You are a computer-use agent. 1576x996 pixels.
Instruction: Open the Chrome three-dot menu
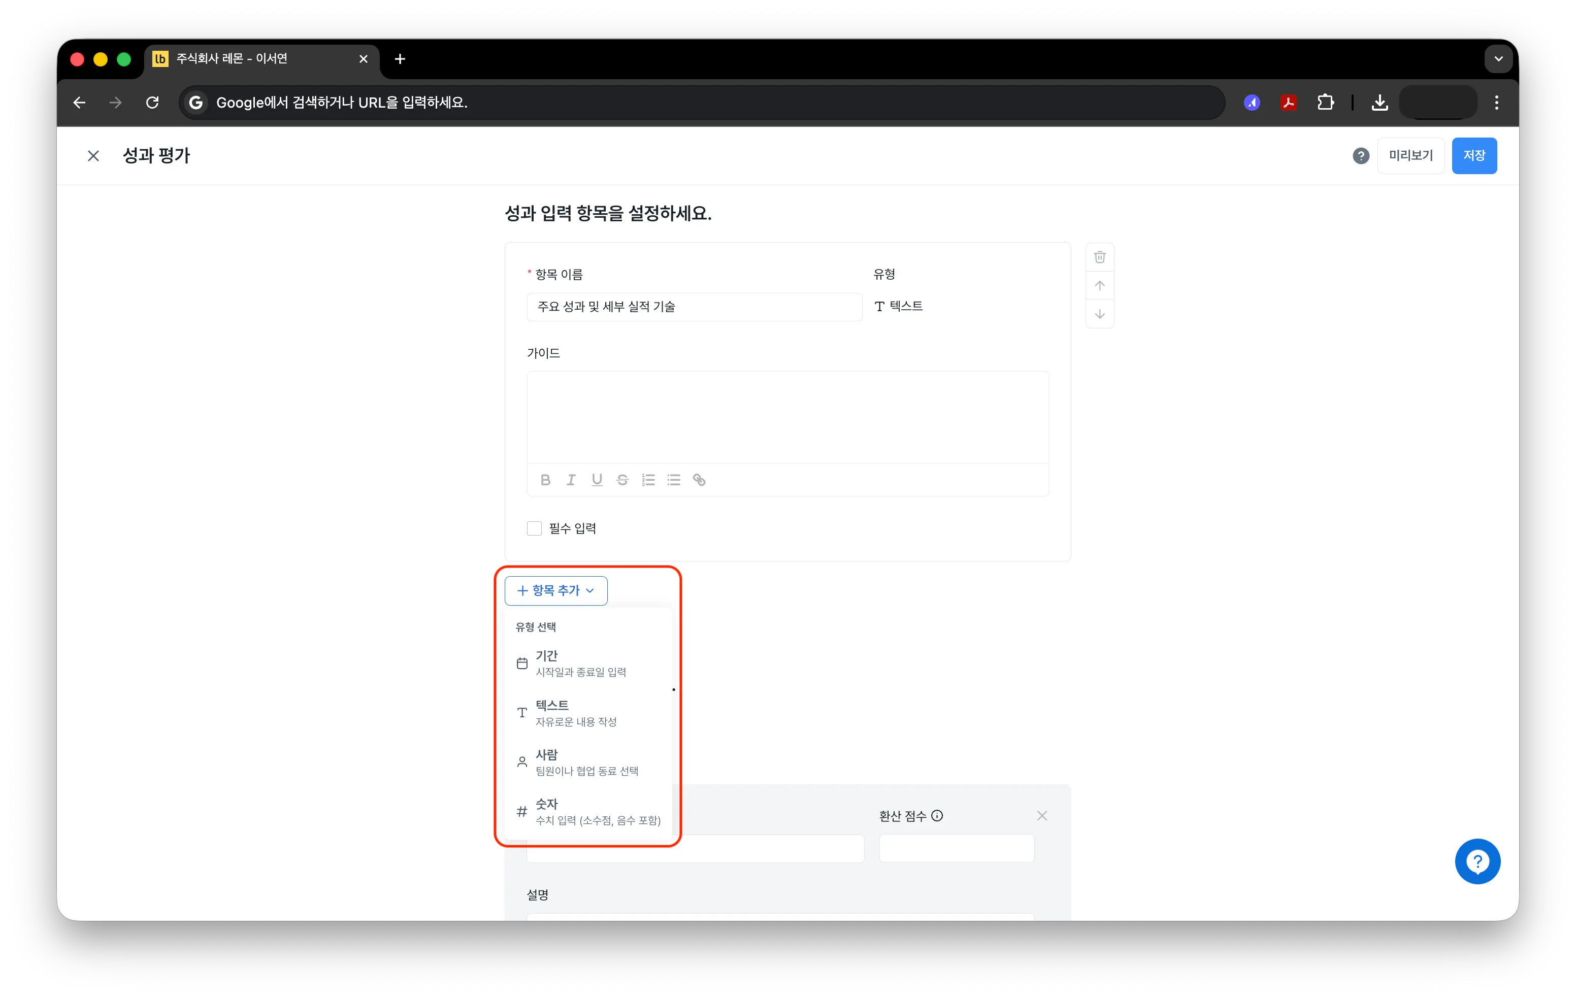(1496, 102)
